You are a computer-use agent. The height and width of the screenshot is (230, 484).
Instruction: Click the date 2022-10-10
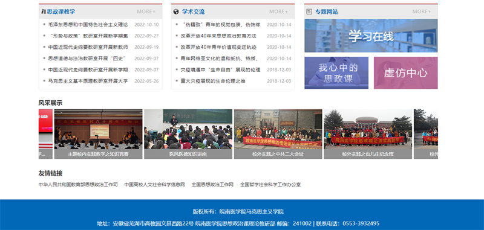146,25
